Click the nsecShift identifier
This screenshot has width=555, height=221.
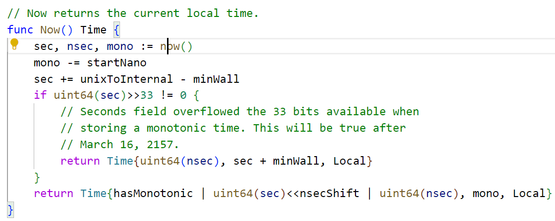[329, 194]
